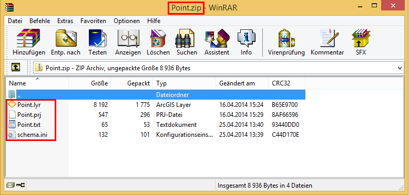This screenshot has height=195, width=409.
Task: Open the Kommentar editor
Action: 327,42
